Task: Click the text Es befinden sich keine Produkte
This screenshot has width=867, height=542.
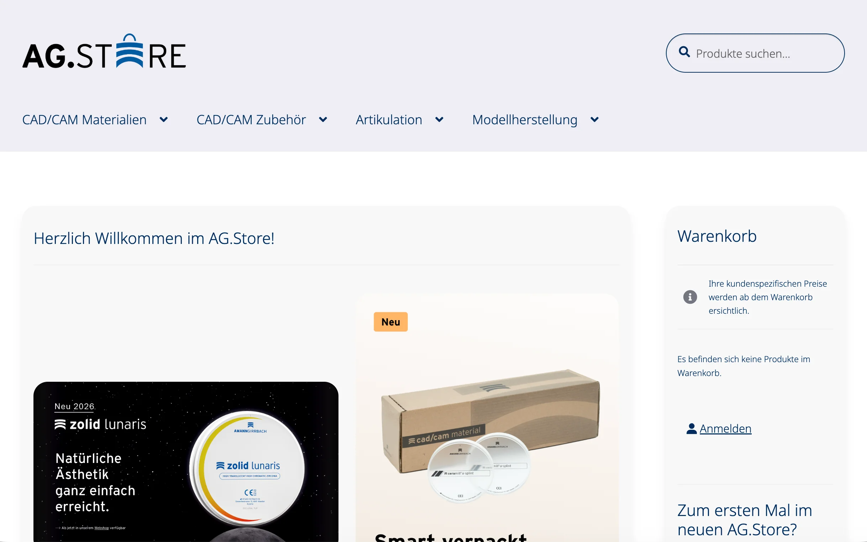Action: point(744,366)
